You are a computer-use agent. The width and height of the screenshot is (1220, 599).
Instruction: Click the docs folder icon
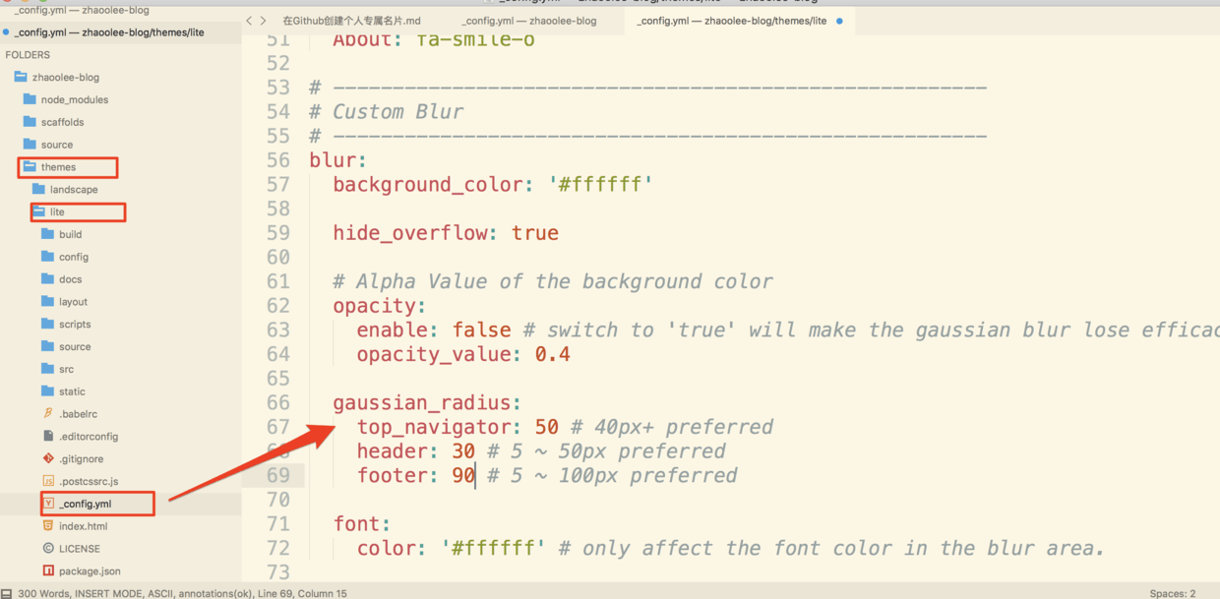point(48,279)
